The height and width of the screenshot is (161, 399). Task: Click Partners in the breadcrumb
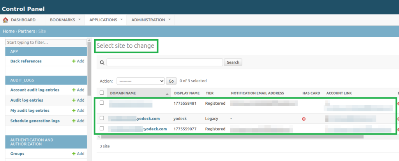tap(26, 31)
